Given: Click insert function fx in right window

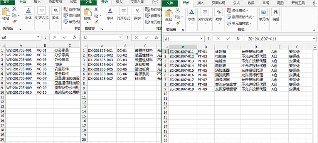Looking at the screenshot, I should [238, 39].
